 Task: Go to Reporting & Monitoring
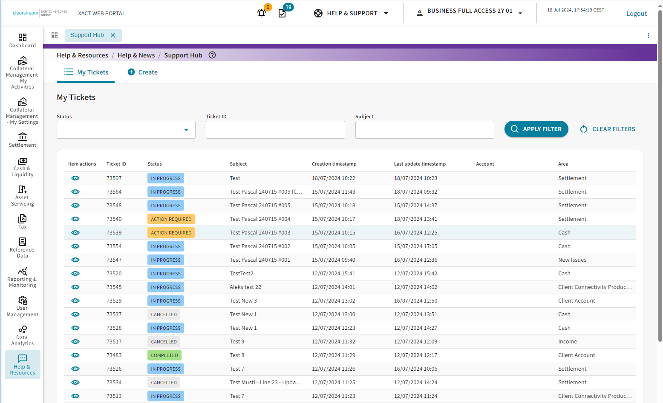tap(22, 277)
